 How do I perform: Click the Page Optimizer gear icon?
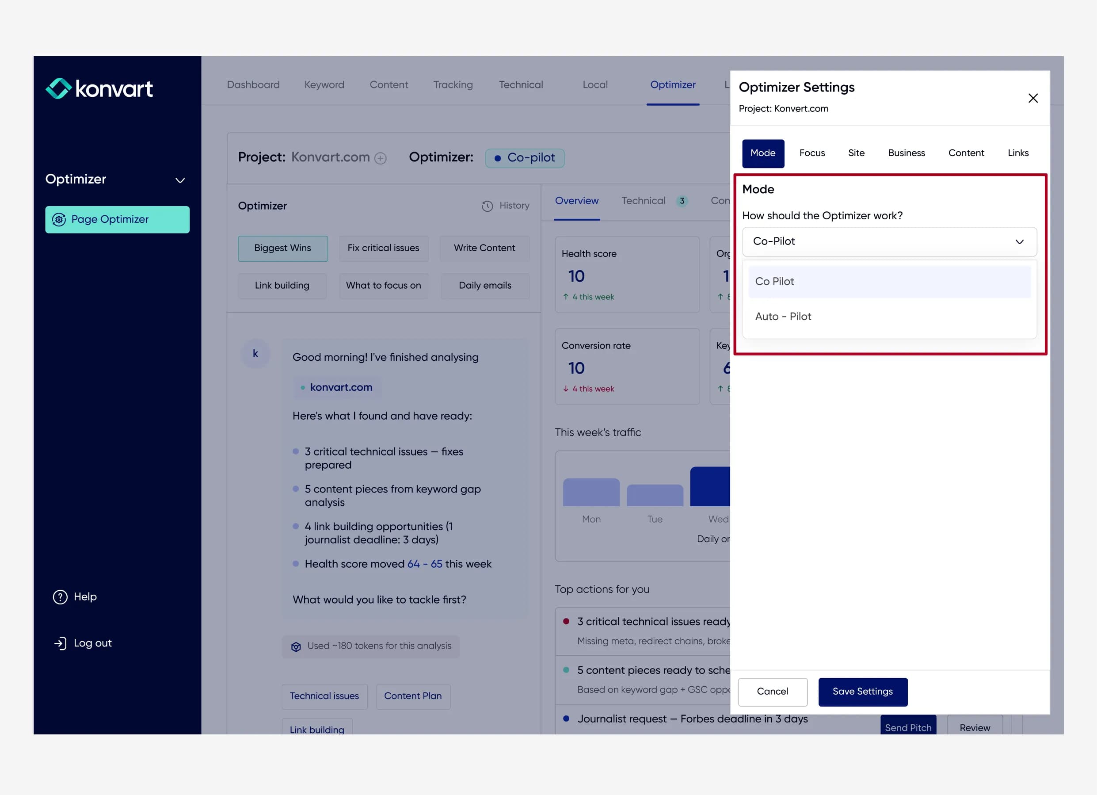(59, 220)
